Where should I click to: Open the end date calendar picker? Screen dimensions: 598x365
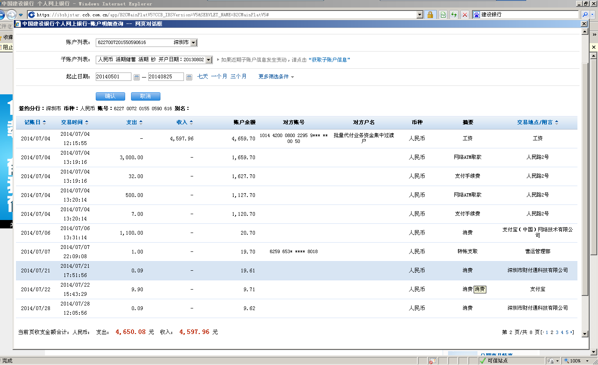pos(189,77)
